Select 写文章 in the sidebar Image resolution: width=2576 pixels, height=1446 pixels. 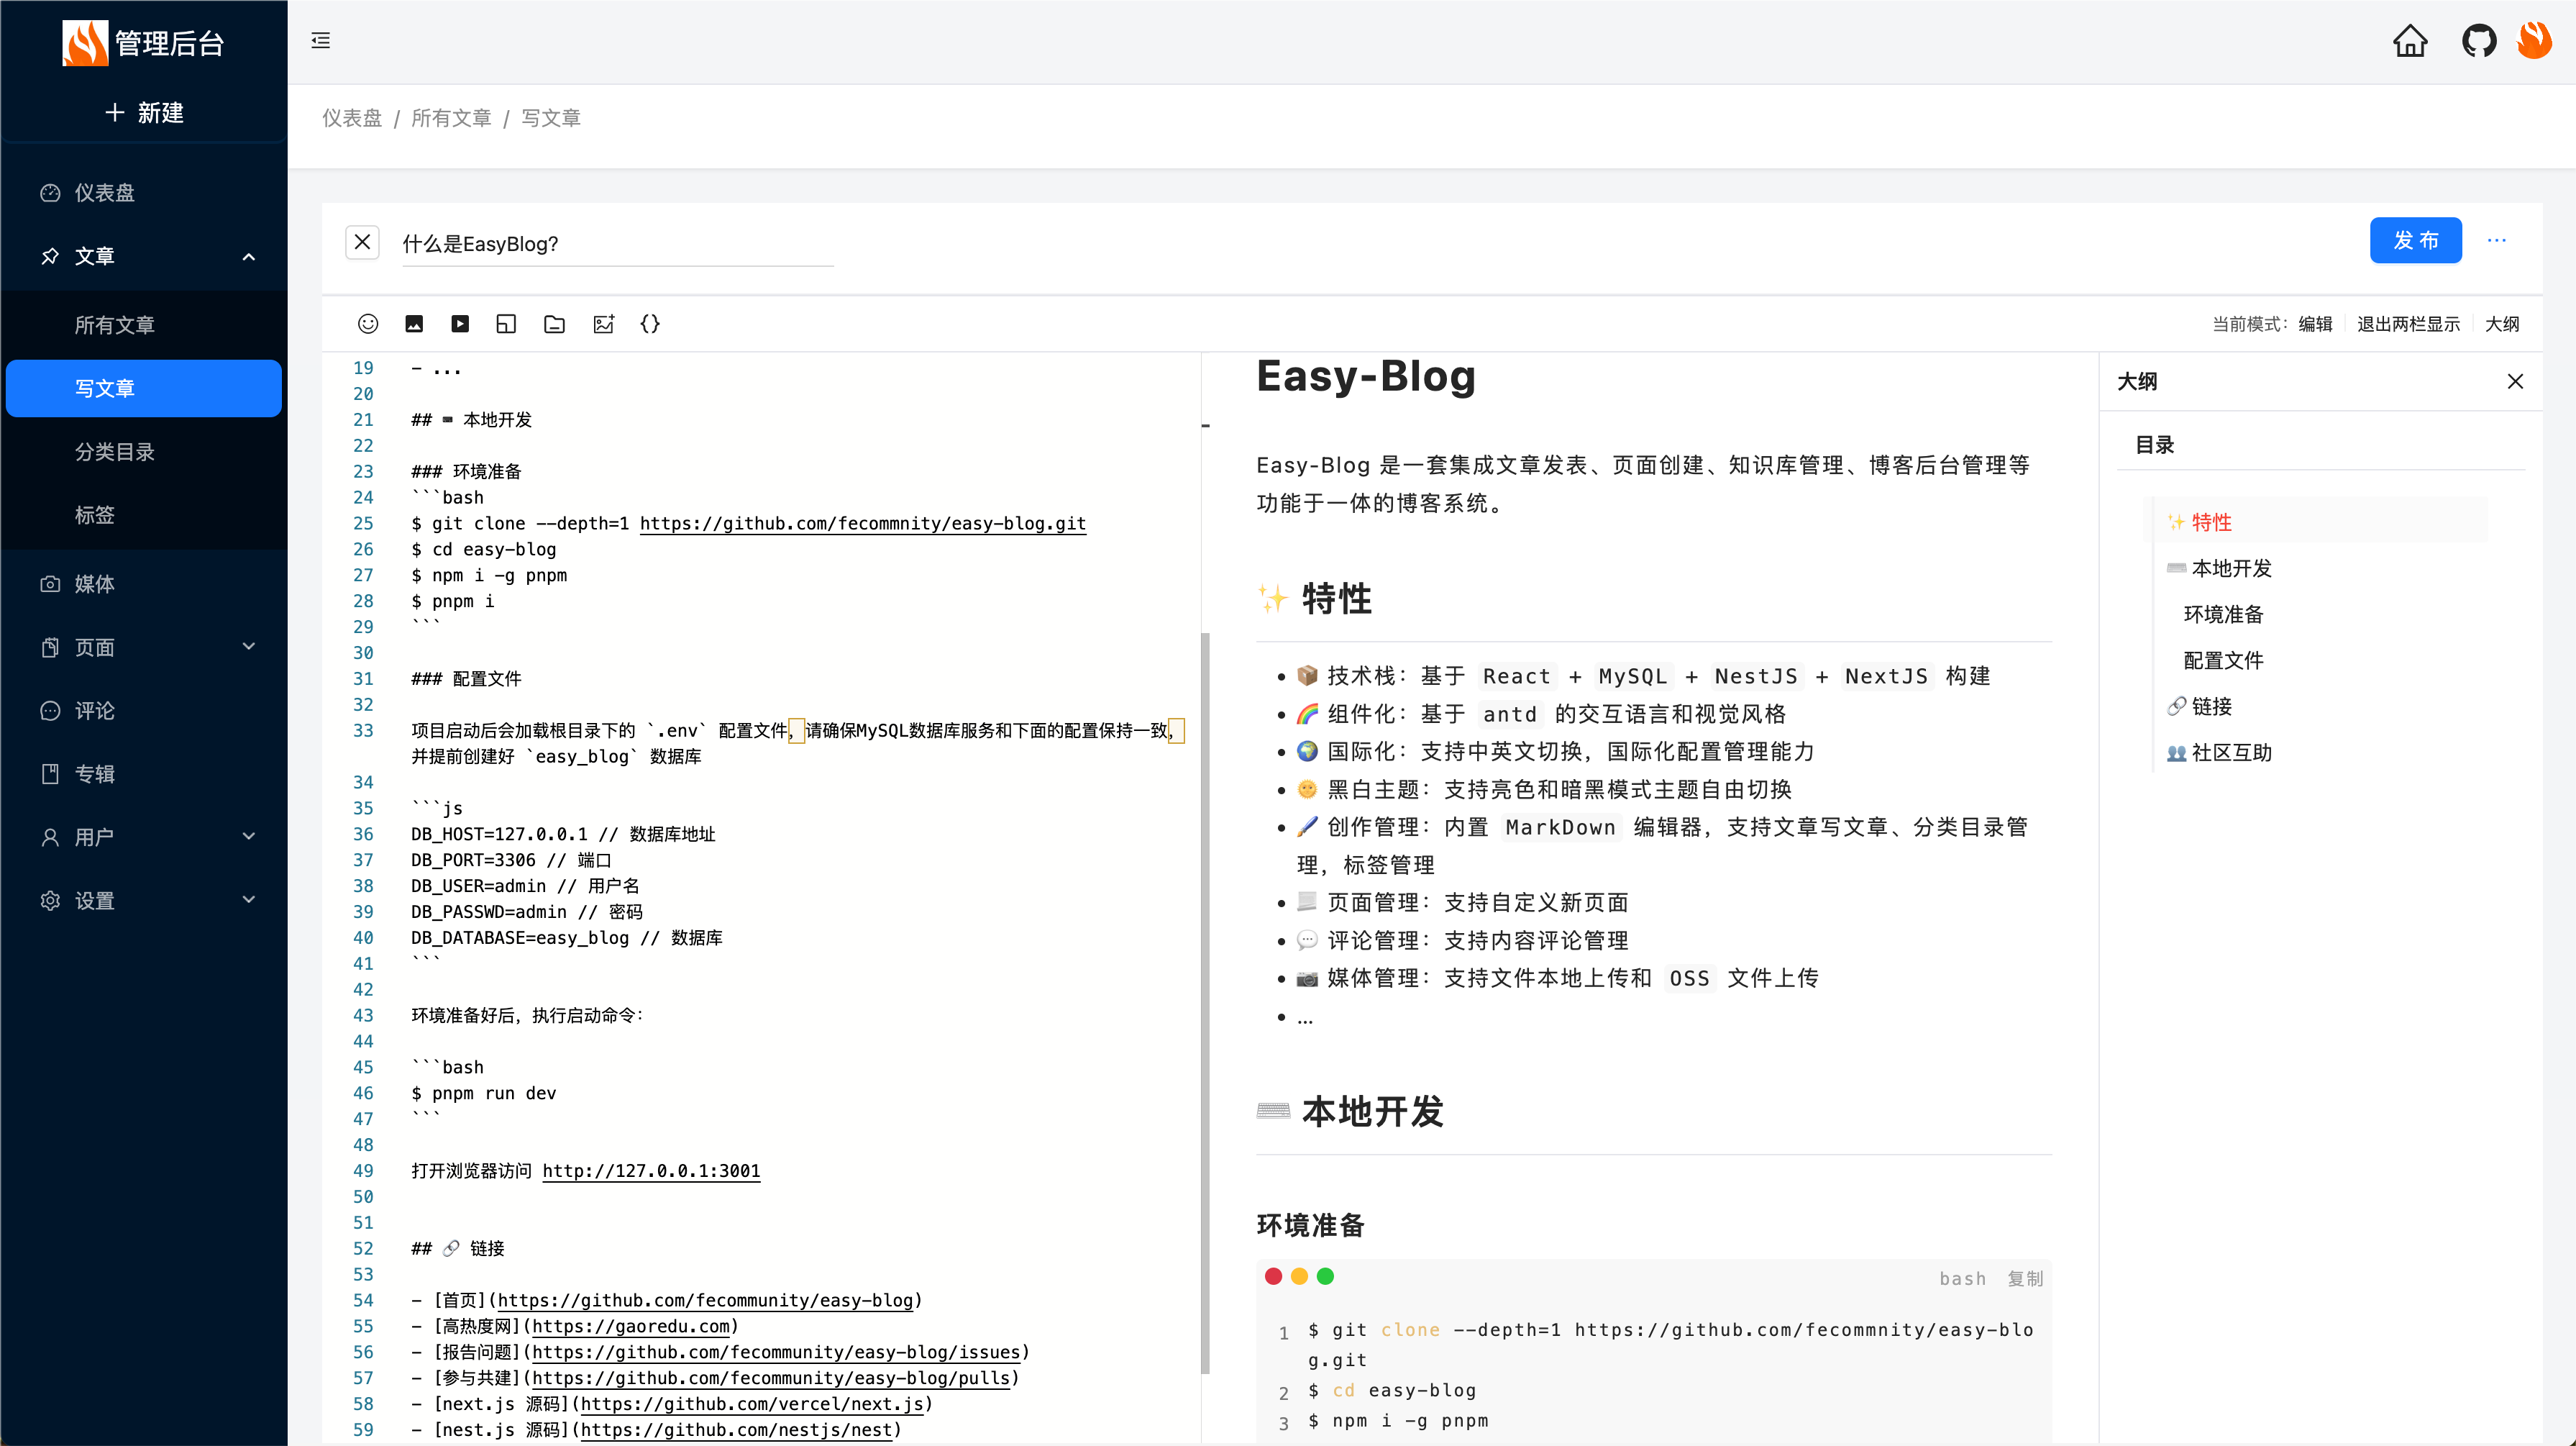pyautogui.click(x=144, y=388)
